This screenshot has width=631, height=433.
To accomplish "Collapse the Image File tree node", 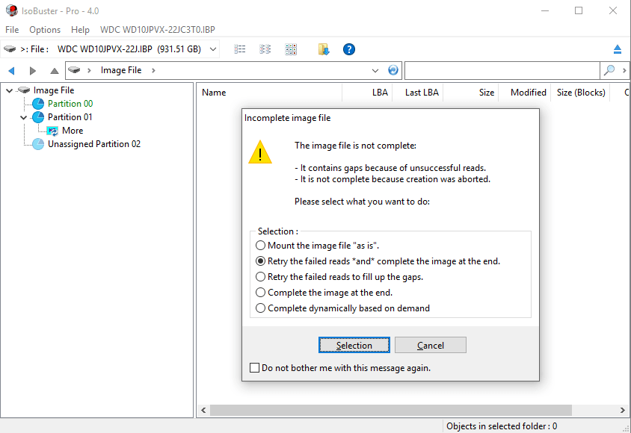I will point(10,91).
